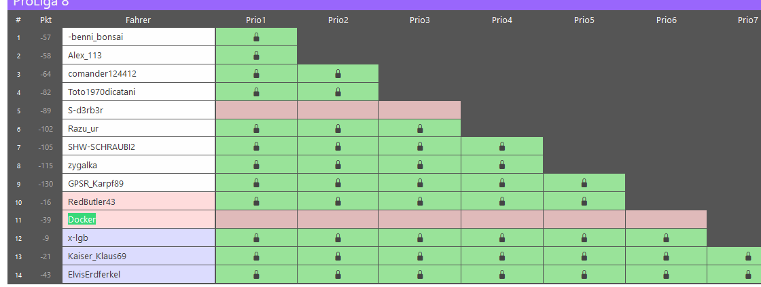Click Kaiser_Klaus69's Prio7 lock icon

(748, 256)
